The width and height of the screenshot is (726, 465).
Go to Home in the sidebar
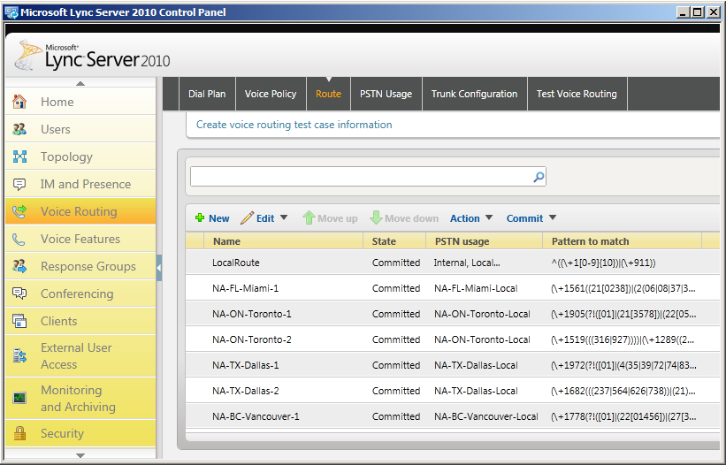[80, 102]
